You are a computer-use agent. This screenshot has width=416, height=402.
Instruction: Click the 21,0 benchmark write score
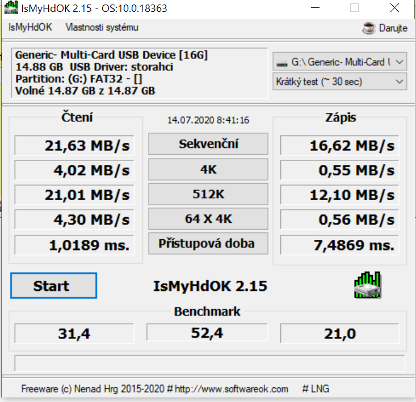coord(339,333)
